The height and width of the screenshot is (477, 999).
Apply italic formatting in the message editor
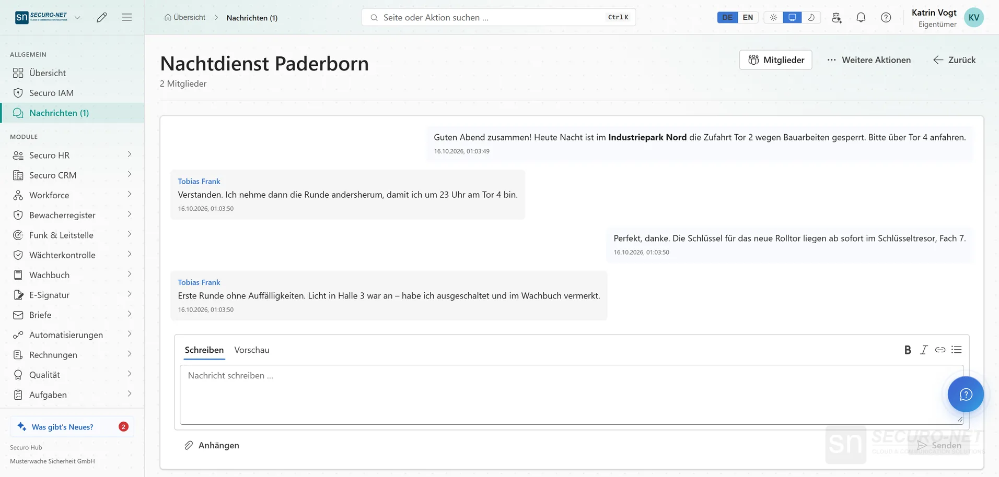pyautogui.click(x=924, y=350)
